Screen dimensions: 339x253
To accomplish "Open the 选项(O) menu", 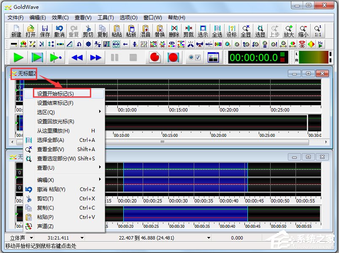I will click(128, 17).
